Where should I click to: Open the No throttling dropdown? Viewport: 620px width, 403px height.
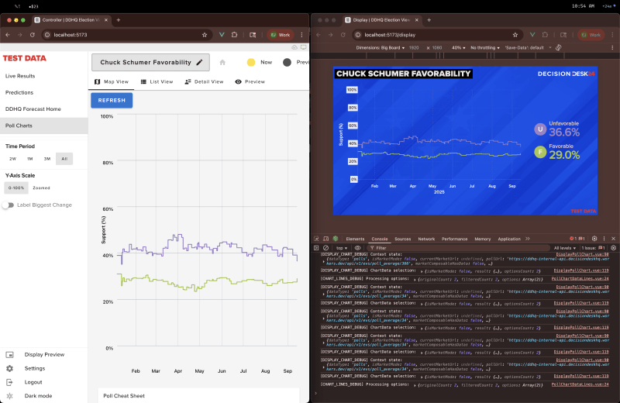click(x=485, y=47)
